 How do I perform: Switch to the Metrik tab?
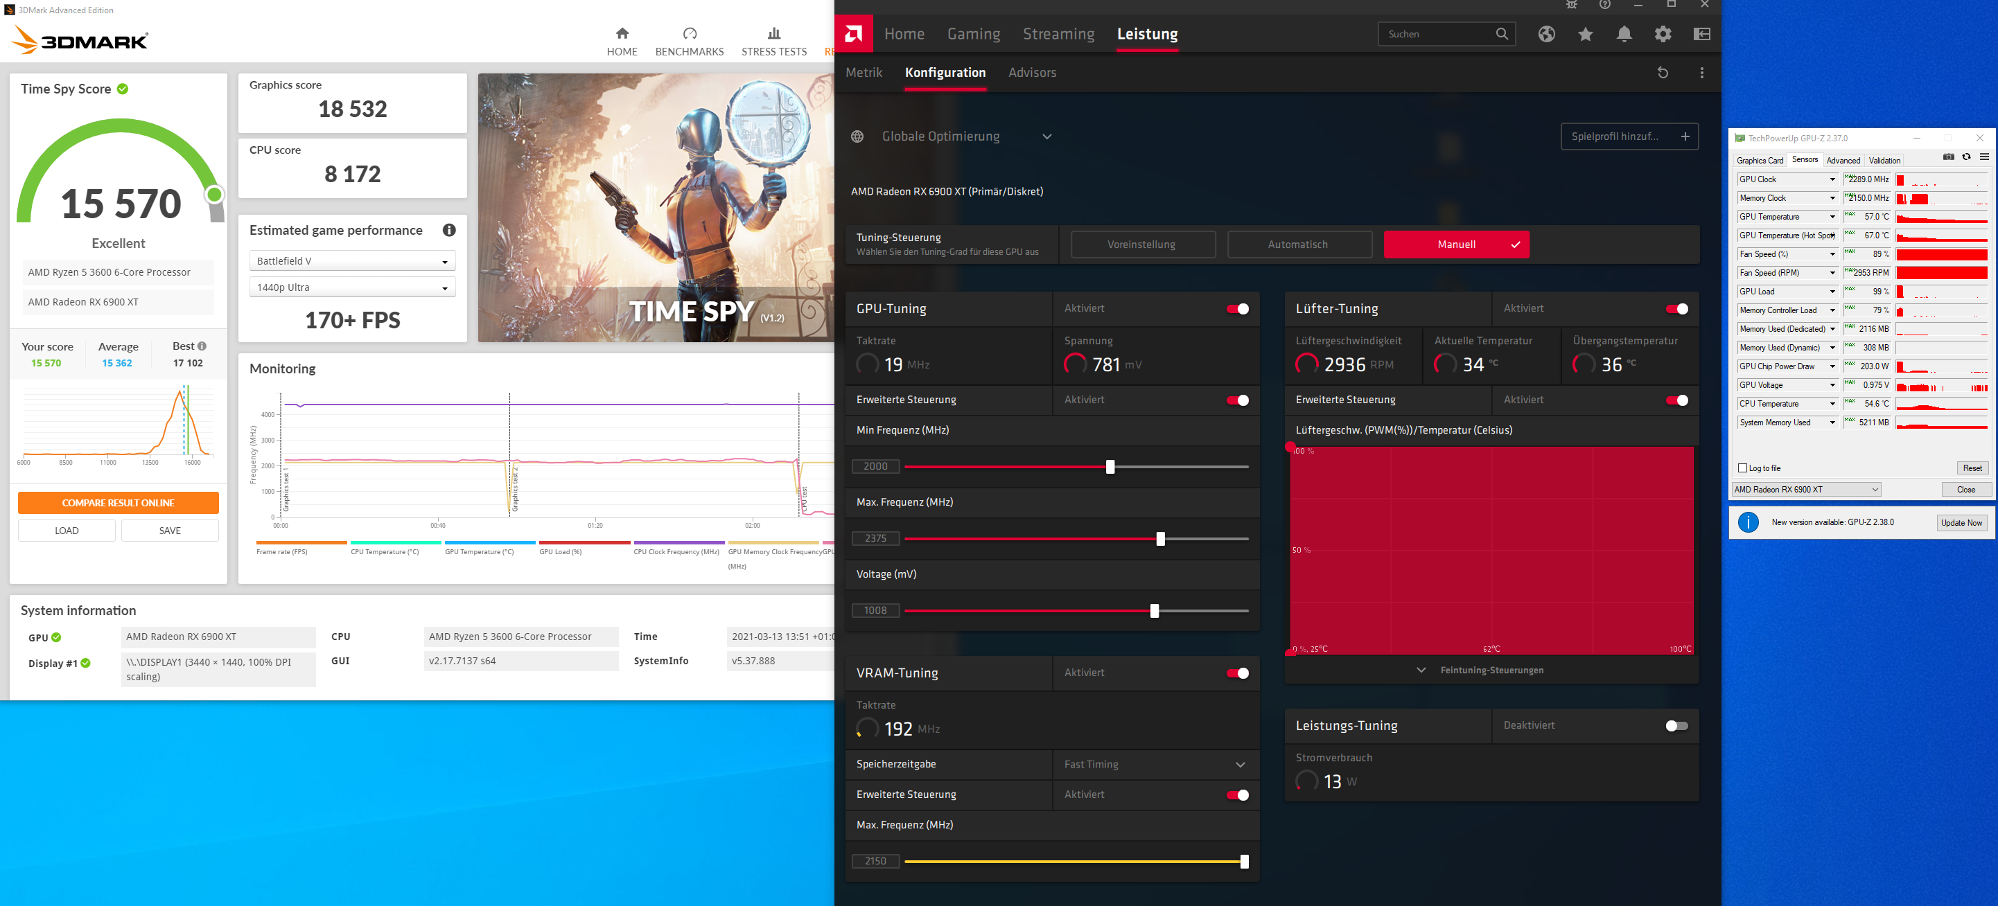[x=864, y=73]
